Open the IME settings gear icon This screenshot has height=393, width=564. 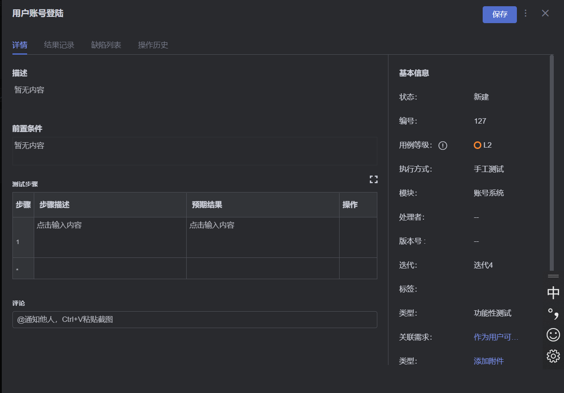tap(553, 356)
